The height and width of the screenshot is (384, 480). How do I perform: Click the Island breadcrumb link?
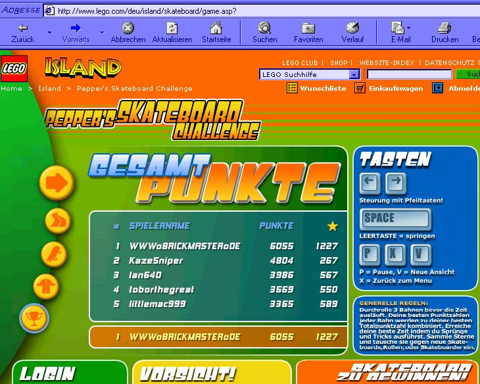click(49, 89)
